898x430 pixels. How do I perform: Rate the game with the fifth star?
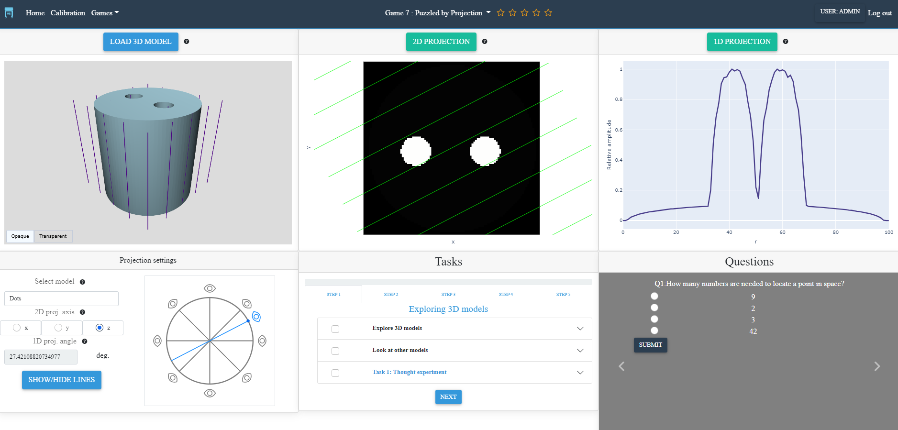[548, 13]
